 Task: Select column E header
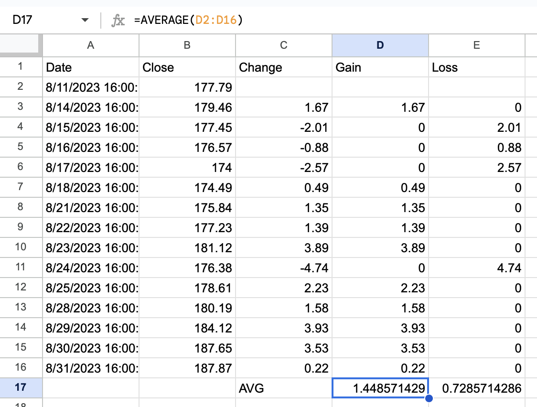pos(477,45)
